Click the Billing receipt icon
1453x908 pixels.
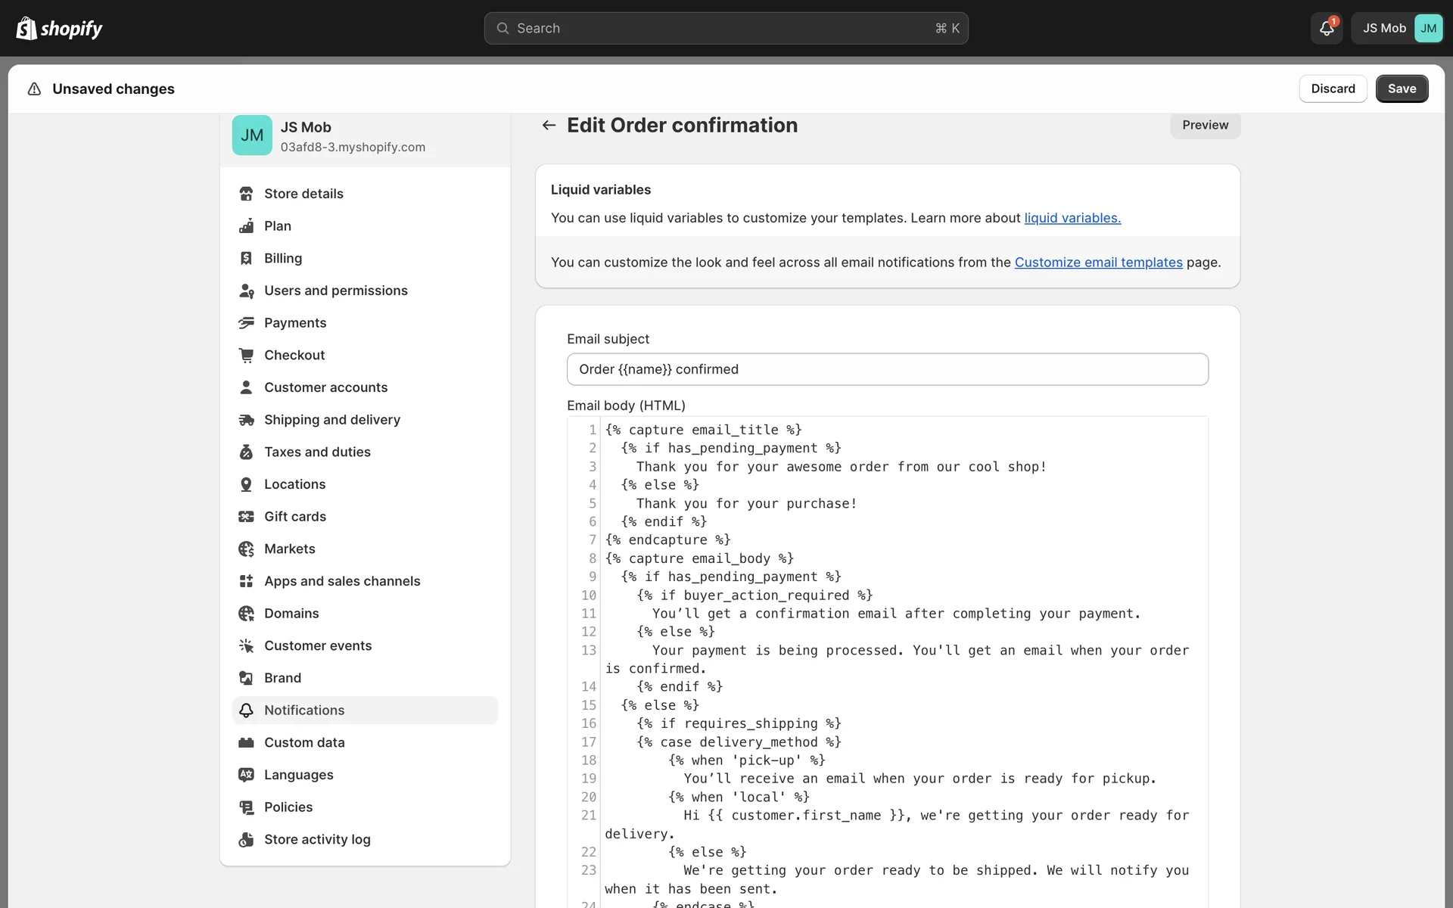pos(246,259)
